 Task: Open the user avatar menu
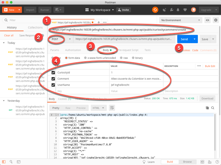tap(193, 10)
